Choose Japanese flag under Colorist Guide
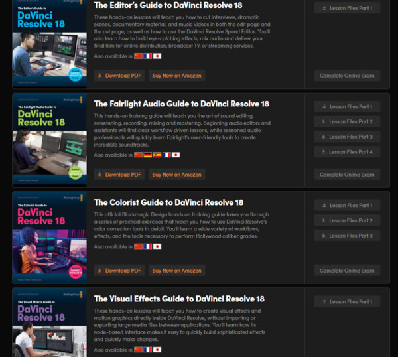Image resolution: width=398 pixels, height=357 pixels. [x=157, y=246]
